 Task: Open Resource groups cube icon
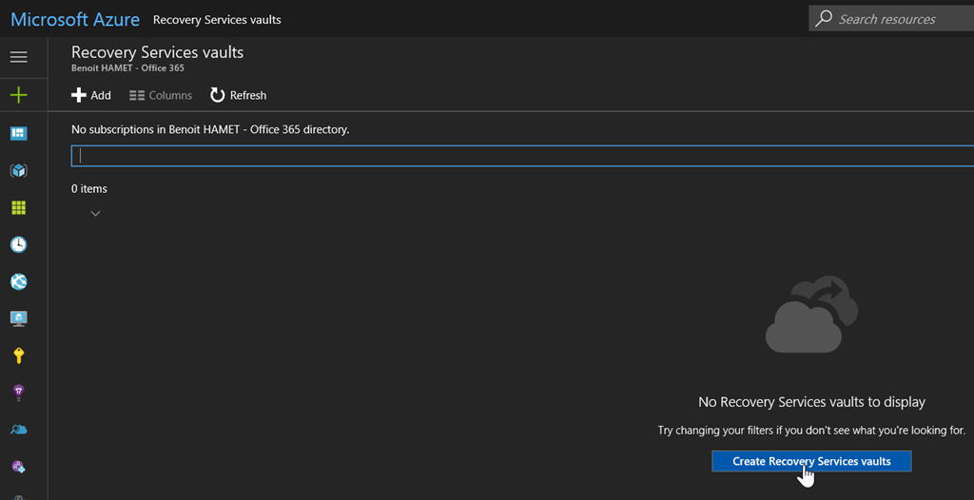tap(18, 170)
